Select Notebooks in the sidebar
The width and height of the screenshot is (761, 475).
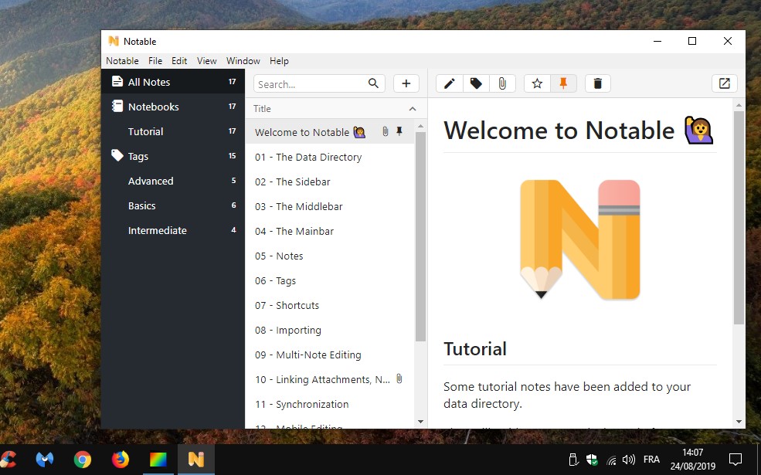click(173, 107)
